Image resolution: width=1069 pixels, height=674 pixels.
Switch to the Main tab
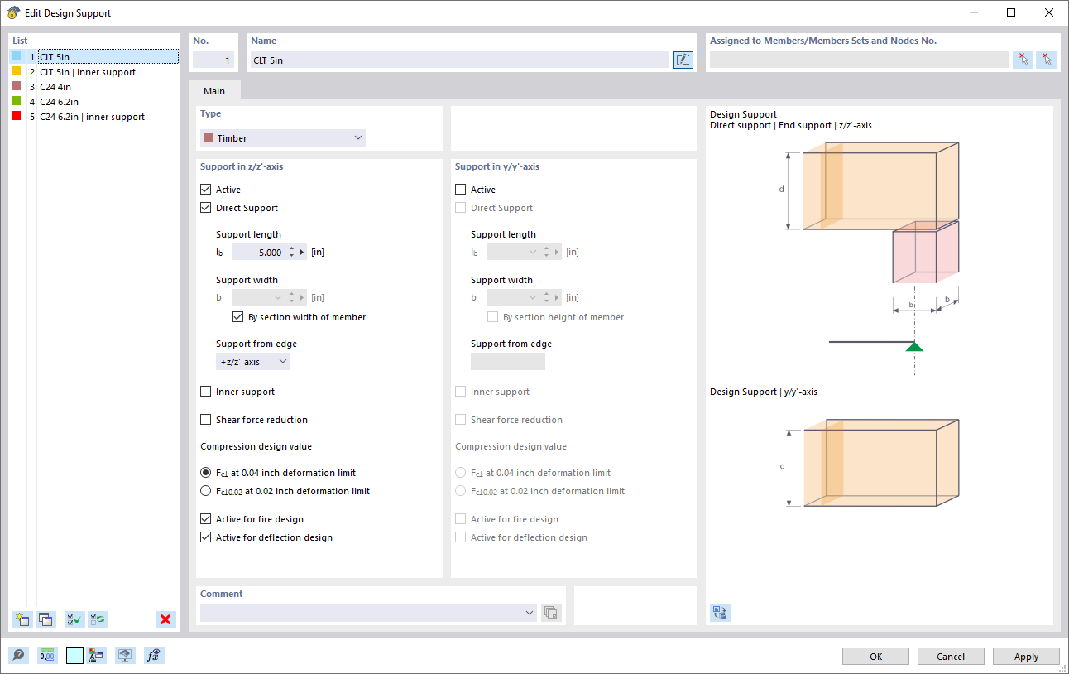[x=214, y=91]
